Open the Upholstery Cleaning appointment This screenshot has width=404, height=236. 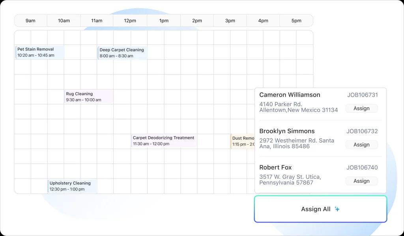(72, 186)
